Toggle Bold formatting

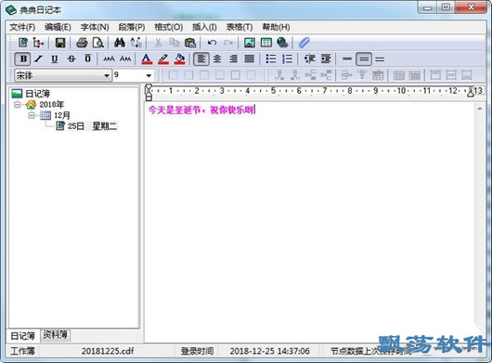click(23, 59)
